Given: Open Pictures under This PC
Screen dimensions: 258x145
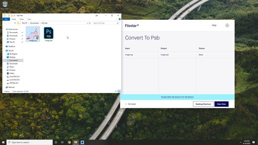Looking at the screenshot, I should click(x=12, y=70).
